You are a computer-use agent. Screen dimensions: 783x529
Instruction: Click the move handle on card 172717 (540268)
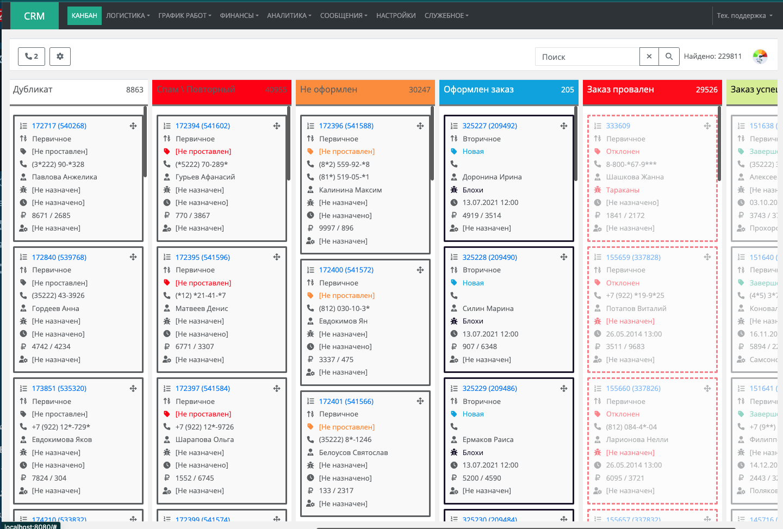tap(133, 126)
